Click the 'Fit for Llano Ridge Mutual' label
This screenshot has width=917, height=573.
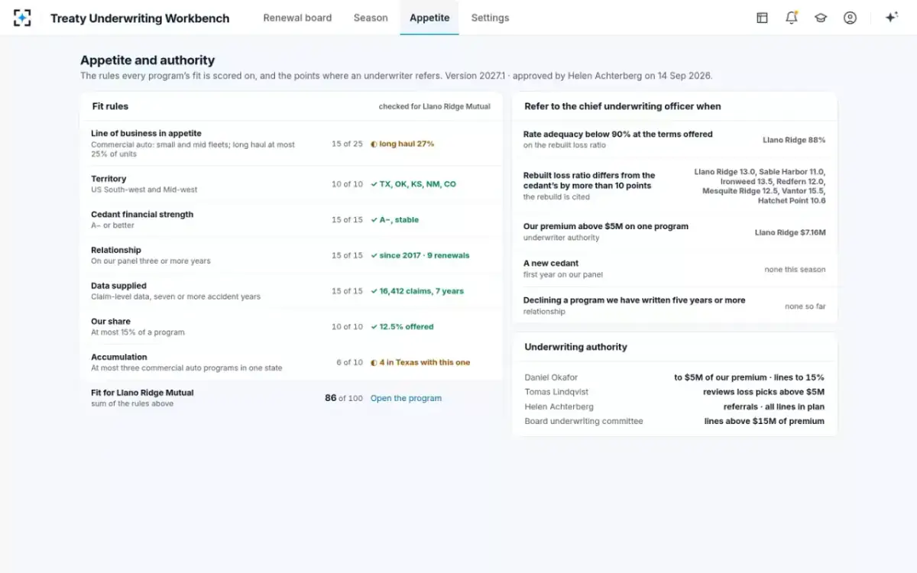142,393
